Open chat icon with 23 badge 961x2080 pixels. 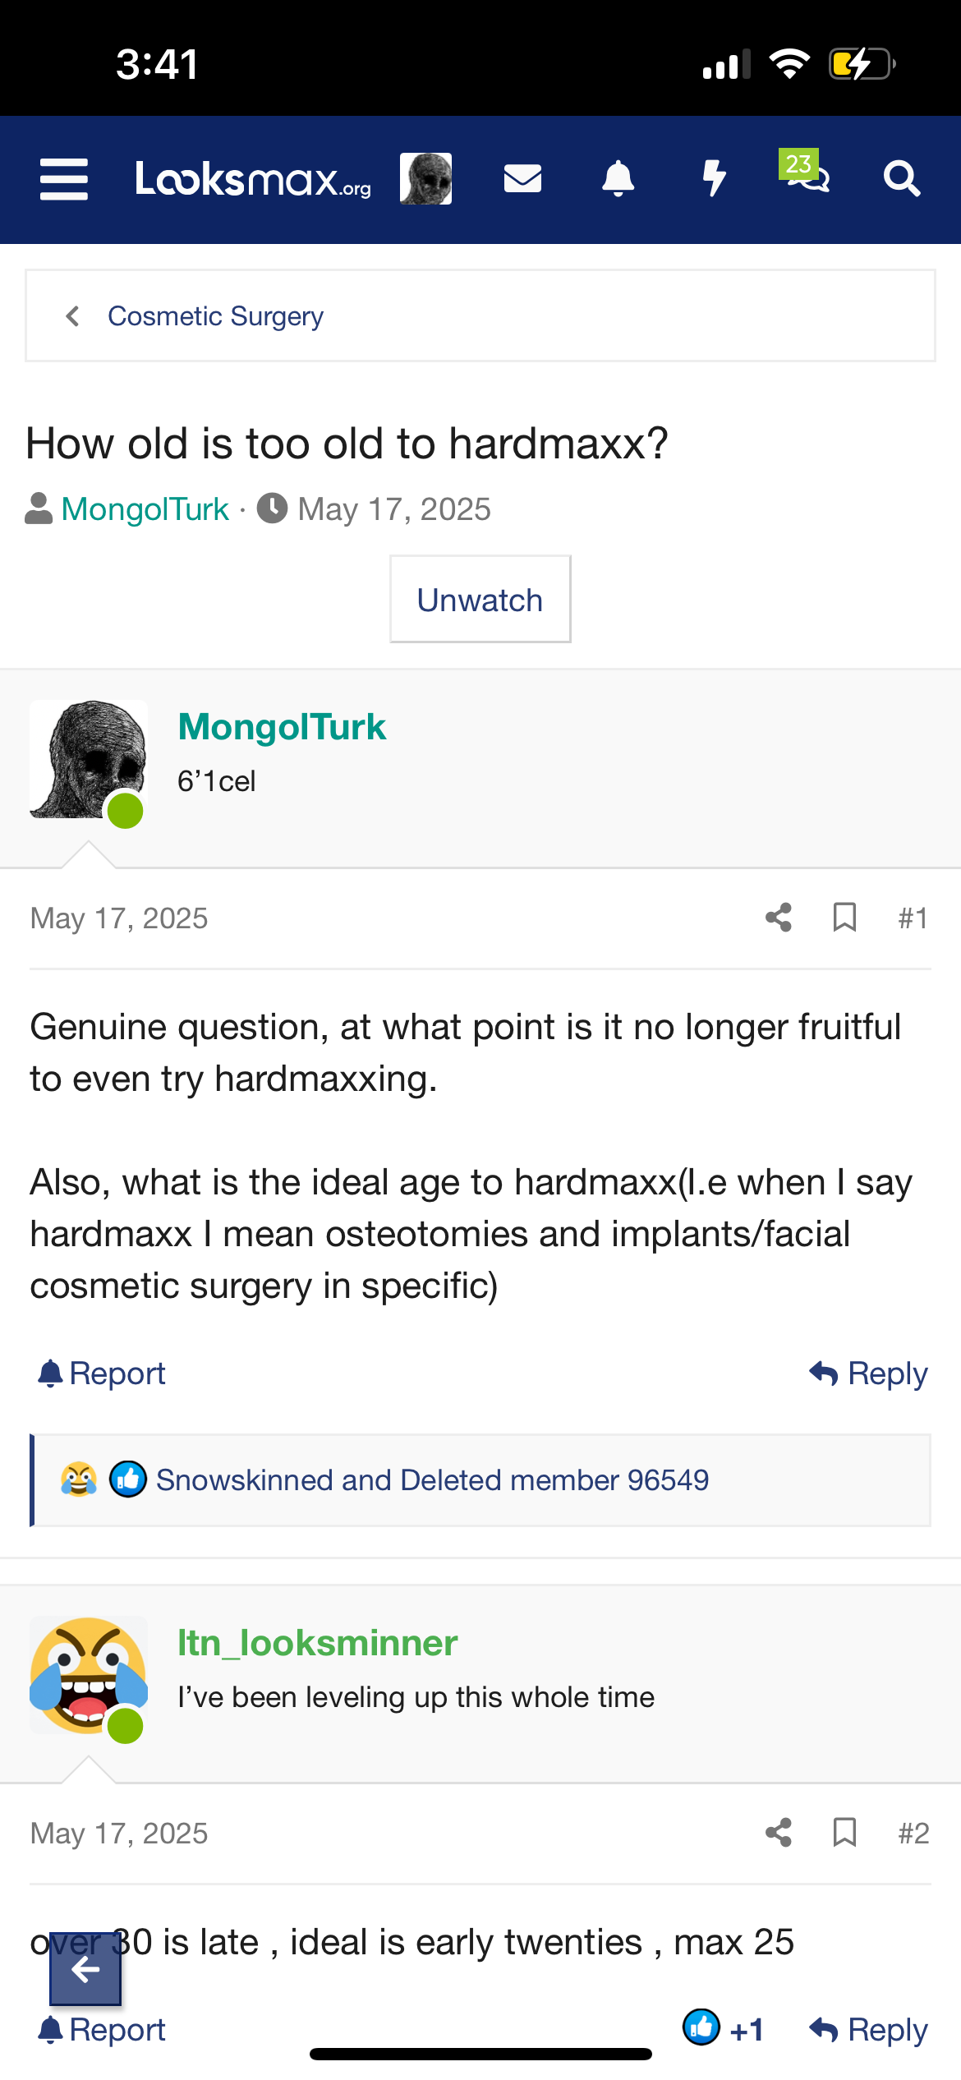pyautogui.click(x=806, y=173)
